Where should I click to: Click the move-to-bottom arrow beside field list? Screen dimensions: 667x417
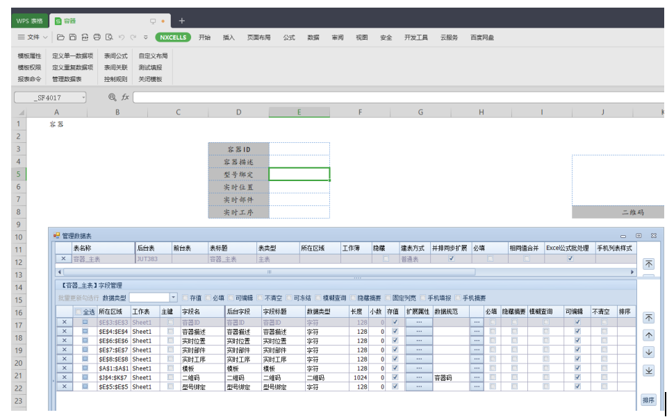tap(648, 371)
